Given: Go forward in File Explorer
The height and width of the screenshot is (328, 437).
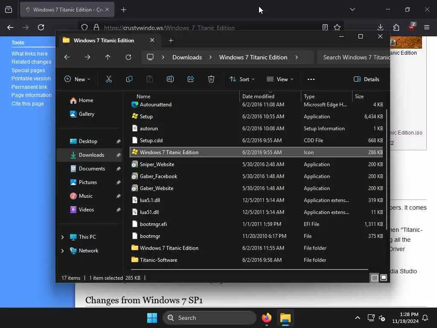Looking at the screenshot, I should [x=87, y=57].
